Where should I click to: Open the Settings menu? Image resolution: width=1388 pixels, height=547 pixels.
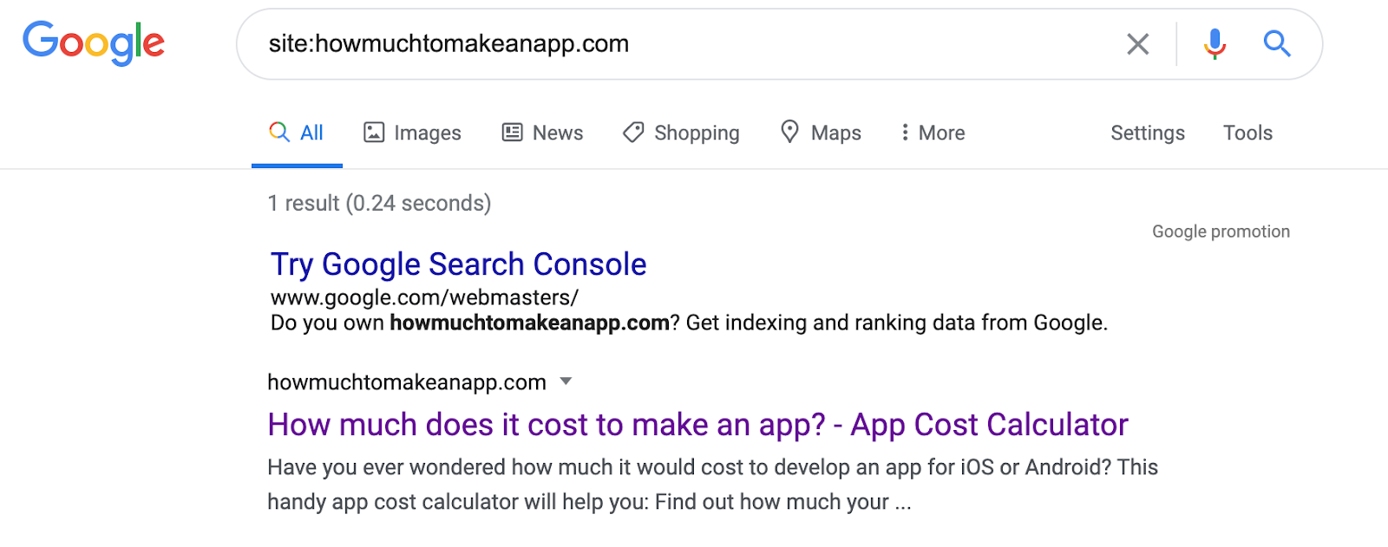point(1147,133)
